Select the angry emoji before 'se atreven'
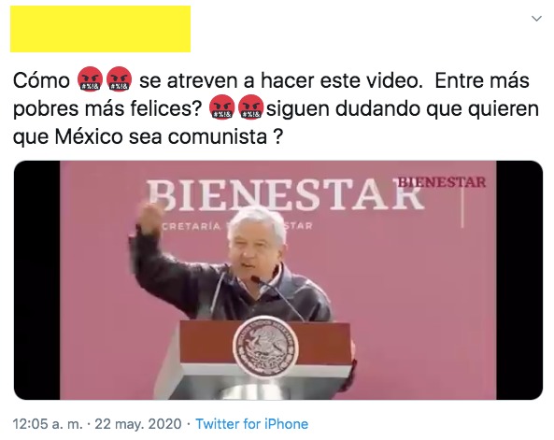Screen dimensions: 554x440 pos(119,79)
